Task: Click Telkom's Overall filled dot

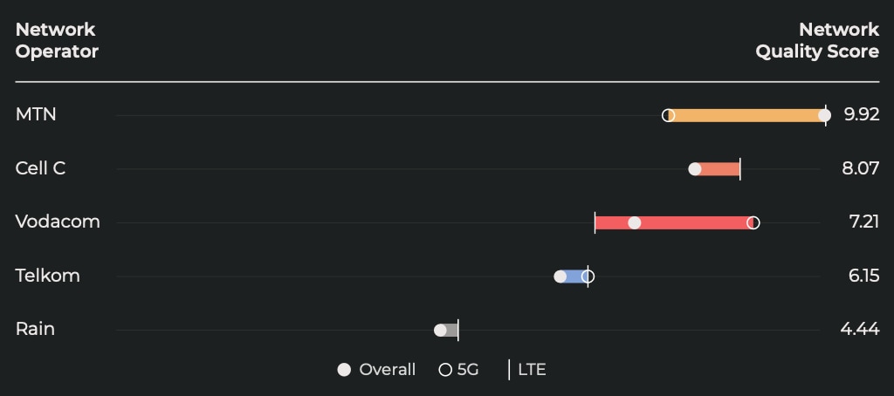Action: [560, 277]
